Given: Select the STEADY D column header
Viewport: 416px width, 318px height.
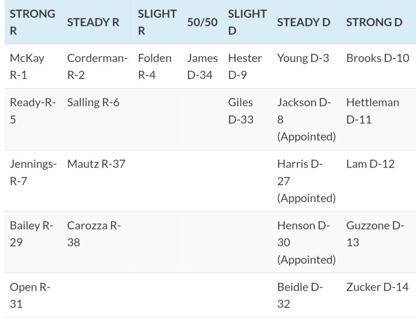Looking at the screenshot, I should click(303, 22).
